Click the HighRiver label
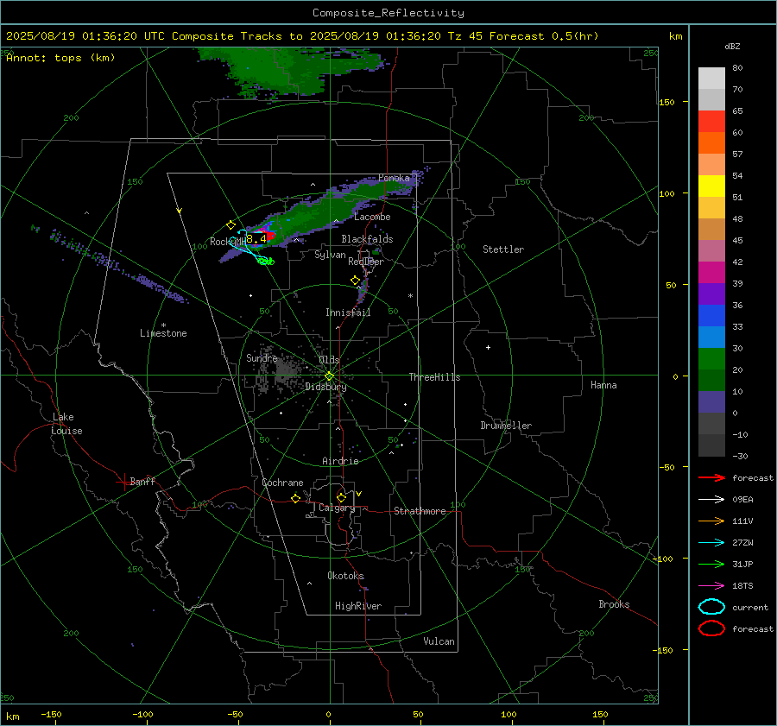This screenshot has height=726, width=777. (x=358, y=606)
